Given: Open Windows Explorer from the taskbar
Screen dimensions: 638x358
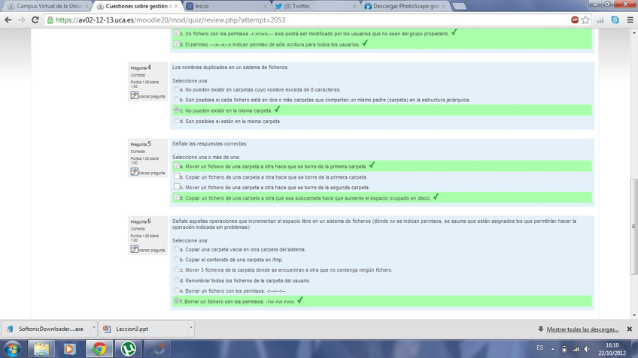Looking at the screenshot, I should 42,348.
